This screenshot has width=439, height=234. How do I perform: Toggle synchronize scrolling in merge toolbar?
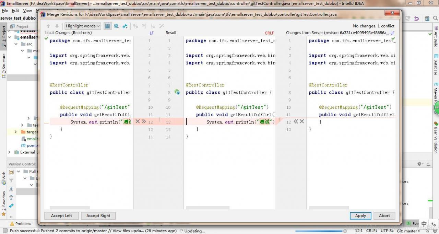click(x=108, y=26)
